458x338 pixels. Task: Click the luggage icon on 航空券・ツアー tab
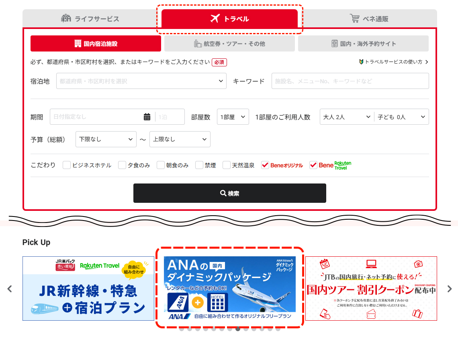coord(198,43)
